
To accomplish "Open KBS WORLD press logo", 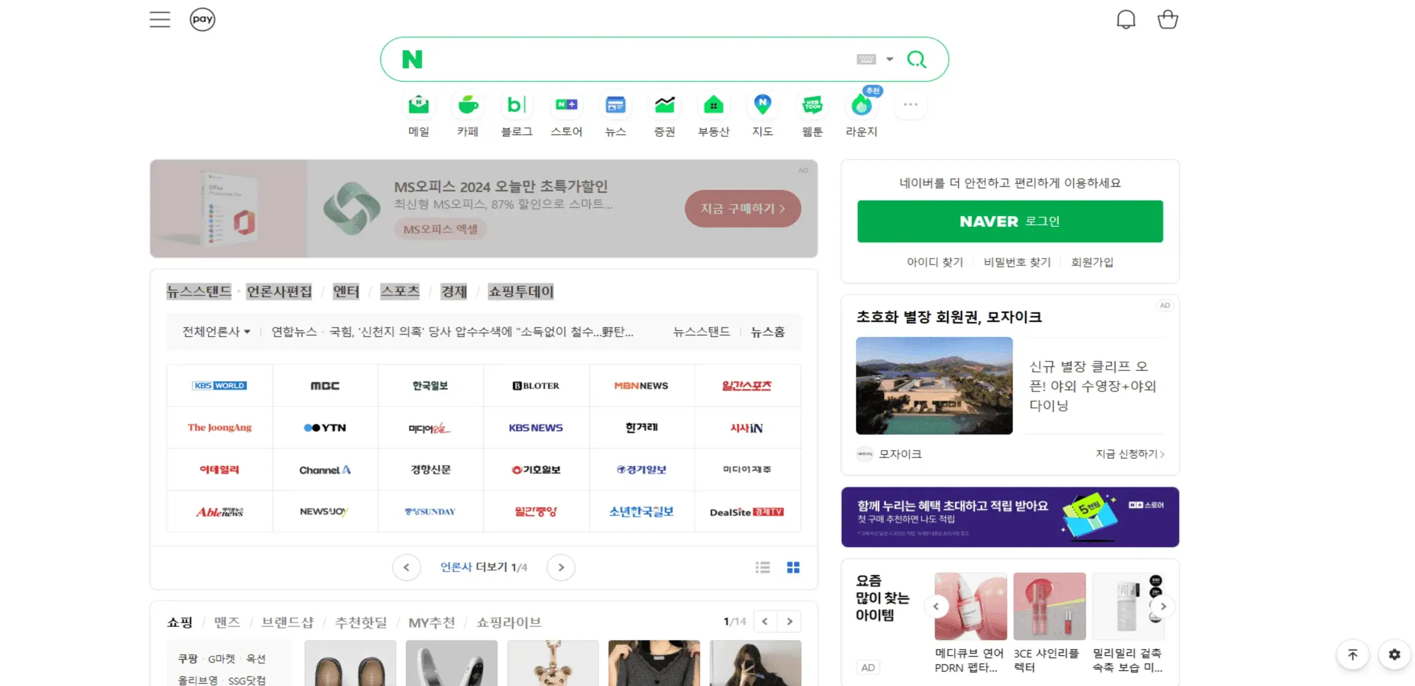I will click(x=219, y=386).
